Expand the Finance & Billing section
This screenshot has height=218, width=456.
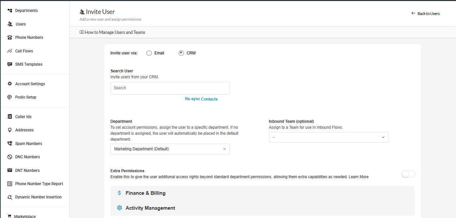click(145, 193)
